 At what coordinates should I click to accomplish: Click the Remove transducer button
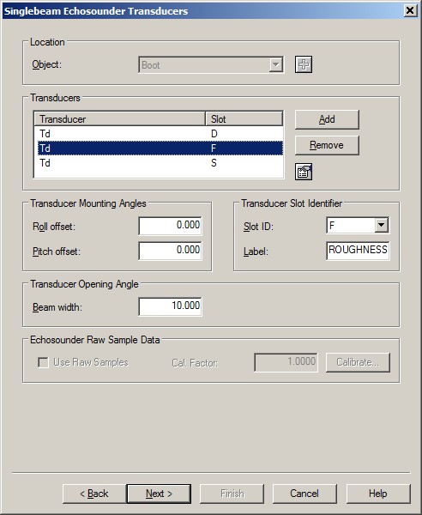point(327,145)
